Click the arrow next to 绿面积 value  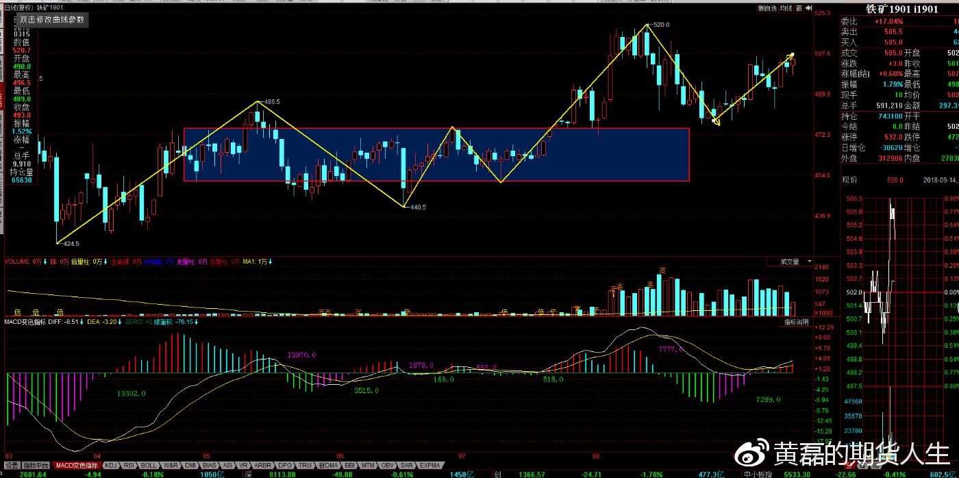197,322
